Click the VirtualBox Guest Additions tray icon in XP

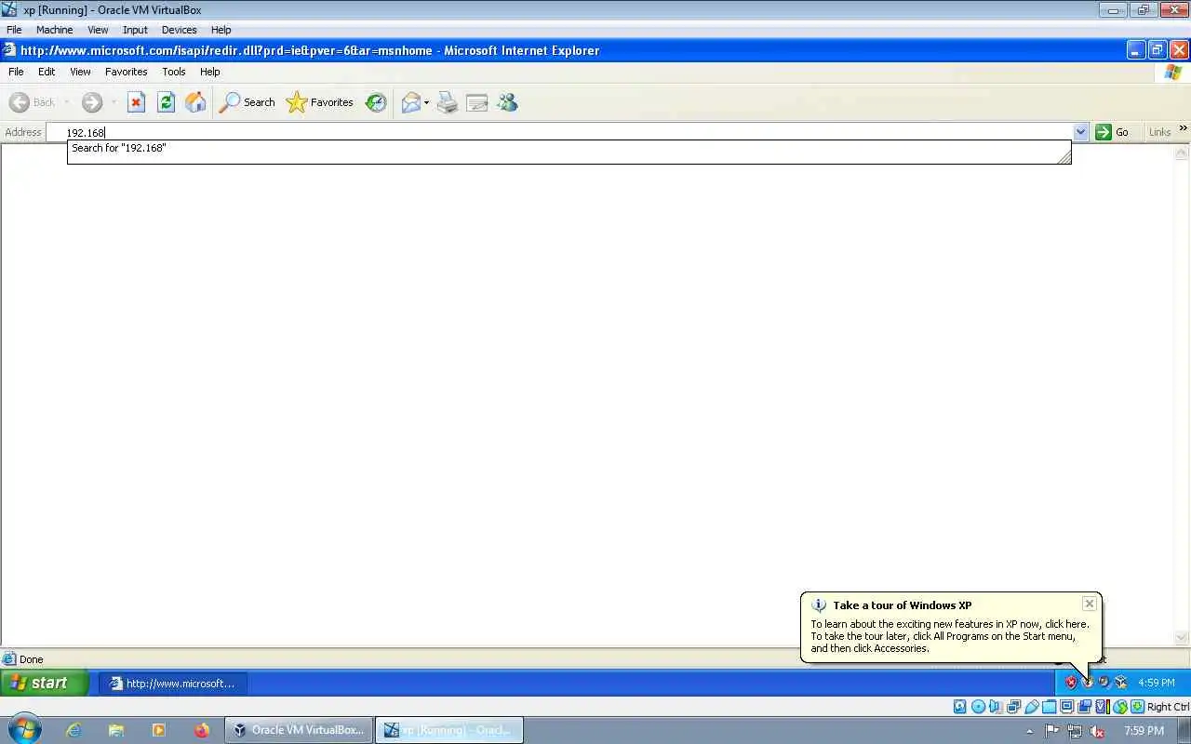1121,682
